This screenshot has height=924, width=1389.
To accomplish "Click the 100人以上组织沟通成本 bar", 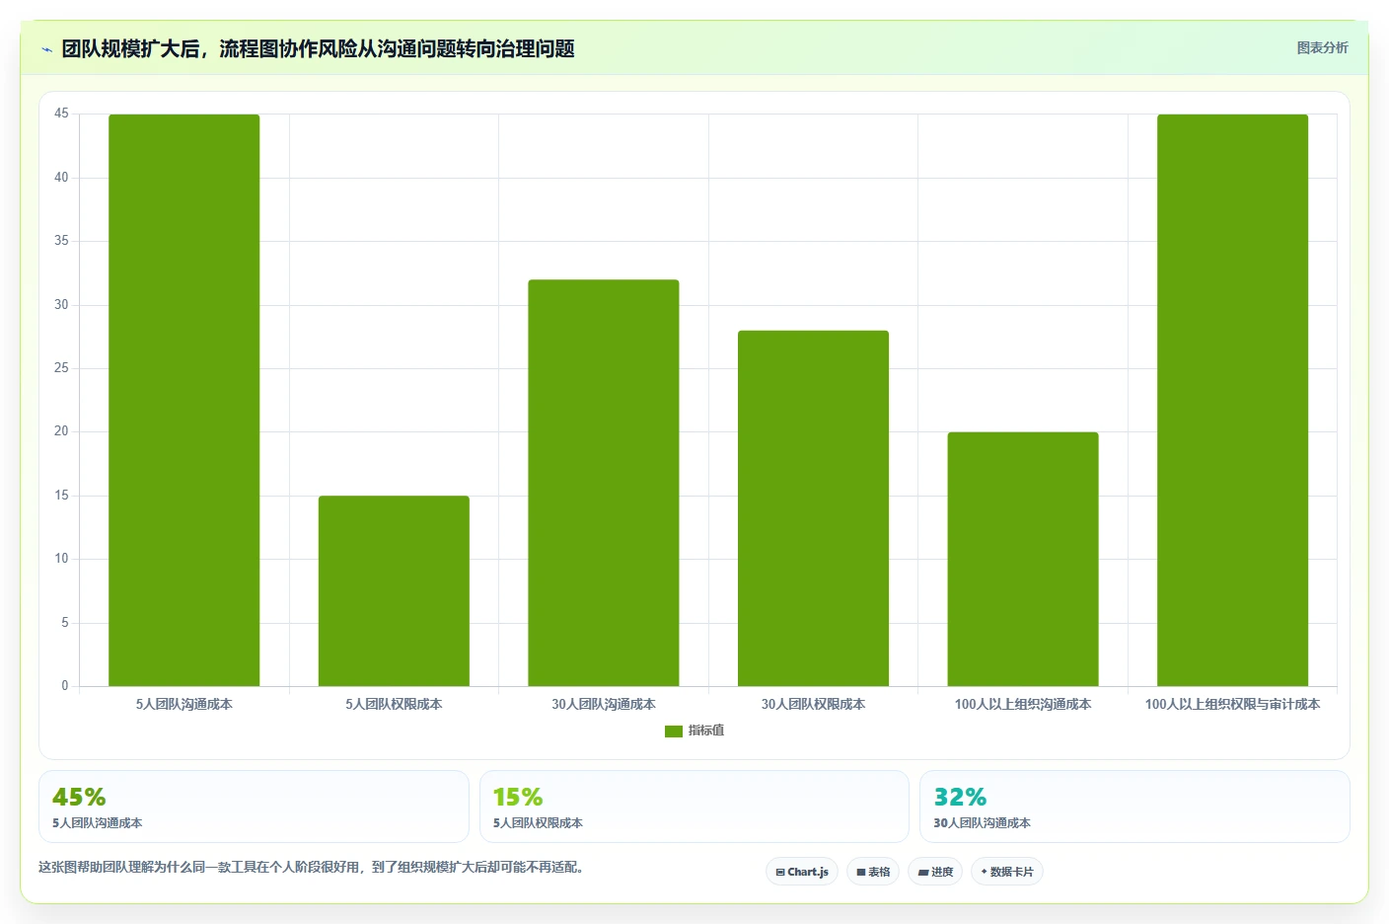I will (1023, 559).
